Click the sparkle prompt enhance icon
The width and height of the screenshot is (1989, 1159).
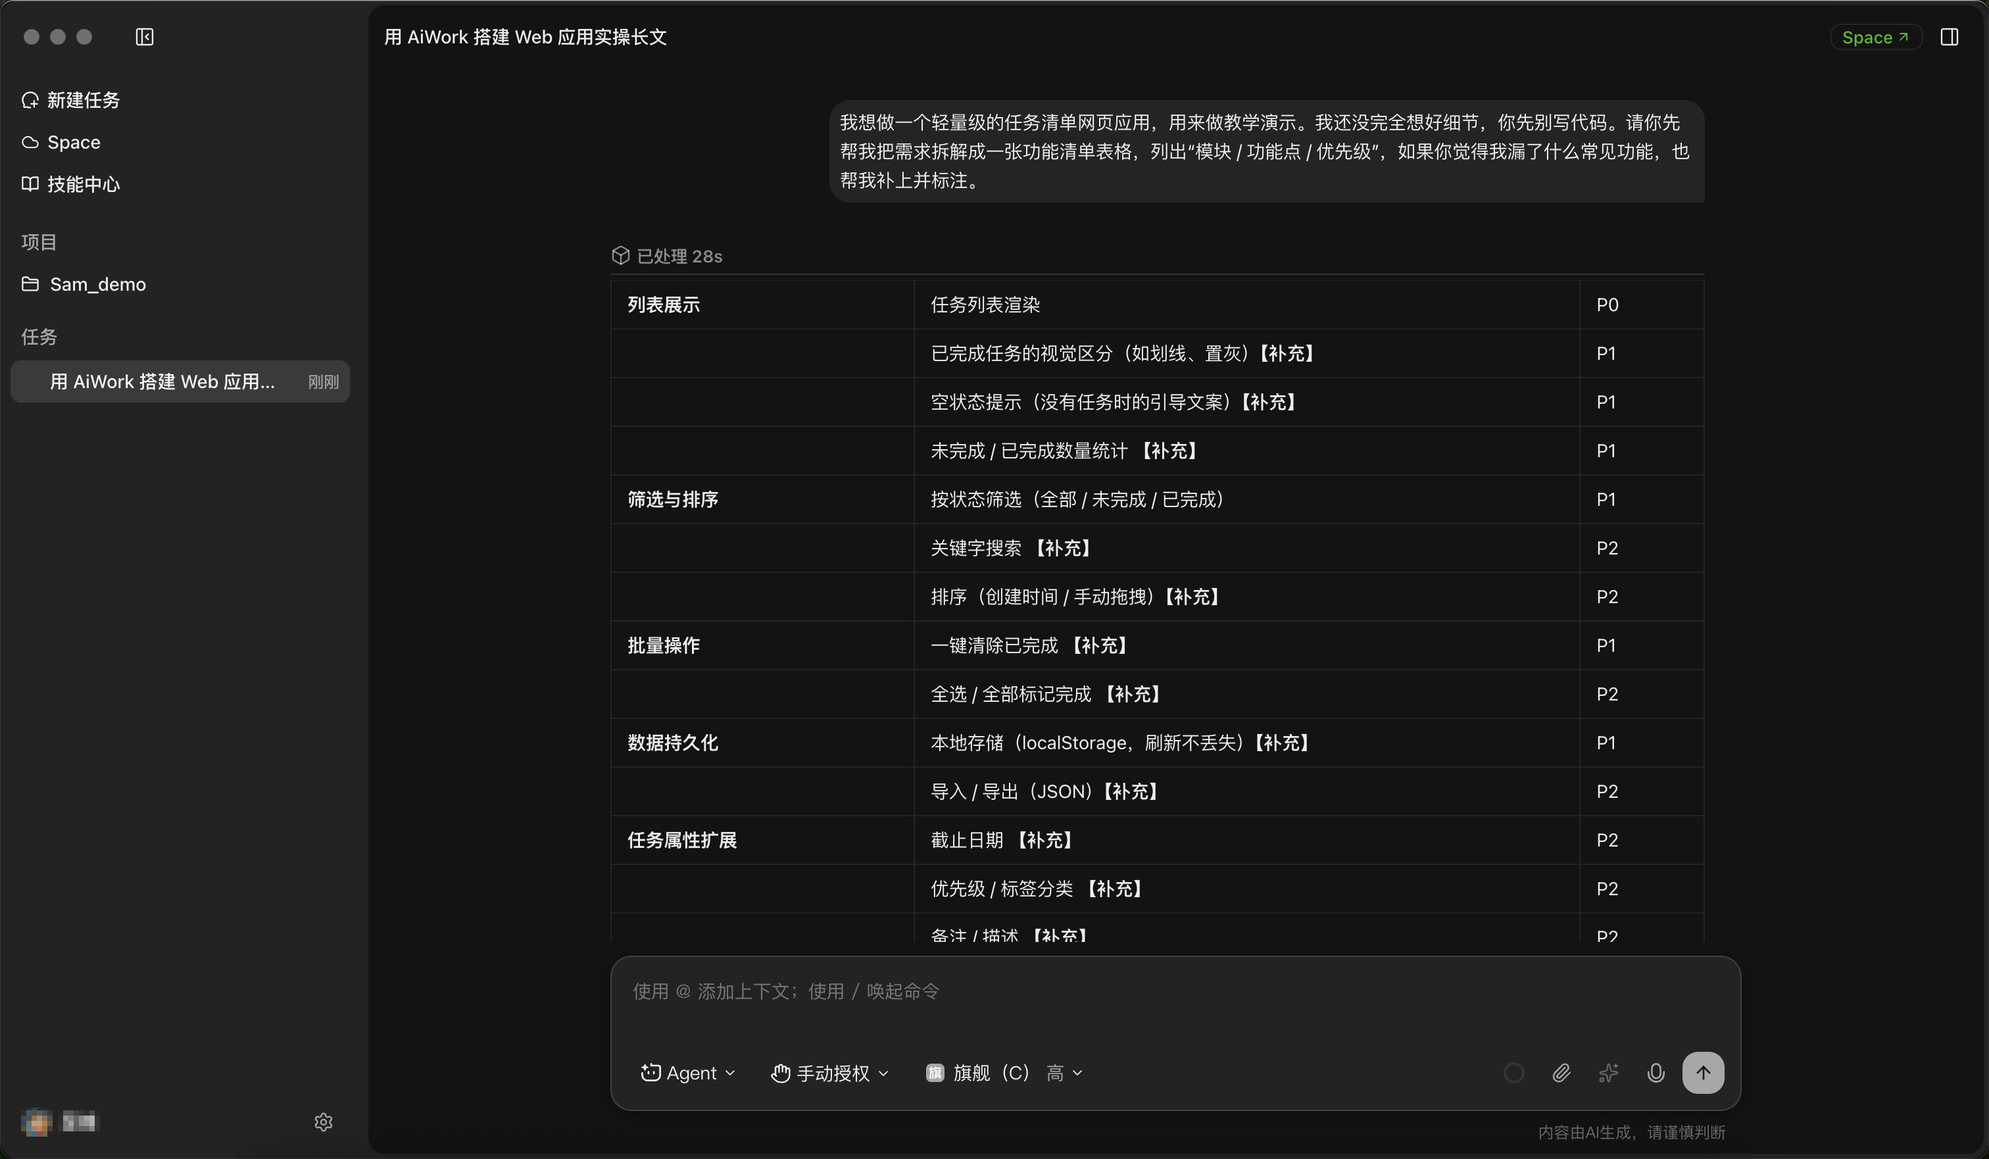(x=1608, y=1073)
